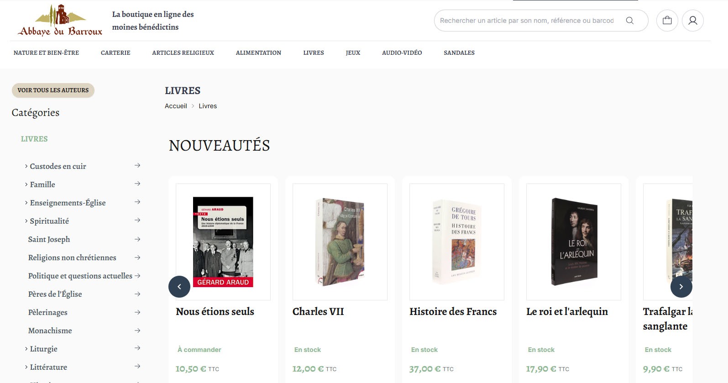This screenshot has height=383, width=728.
Task: Click arrow icon beside Saint Joseph
Action: pos(137,239)
